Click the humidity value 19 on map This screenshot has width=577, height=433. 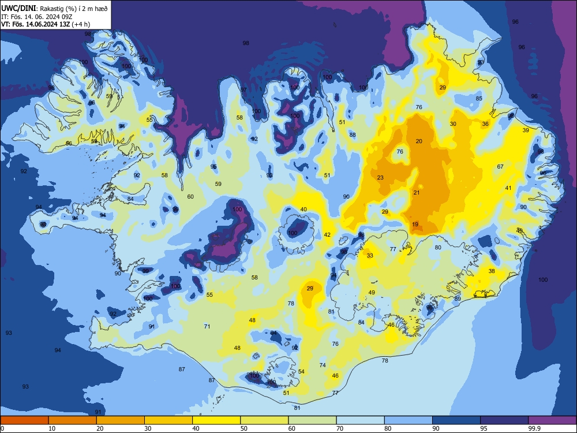pos(415,224)
